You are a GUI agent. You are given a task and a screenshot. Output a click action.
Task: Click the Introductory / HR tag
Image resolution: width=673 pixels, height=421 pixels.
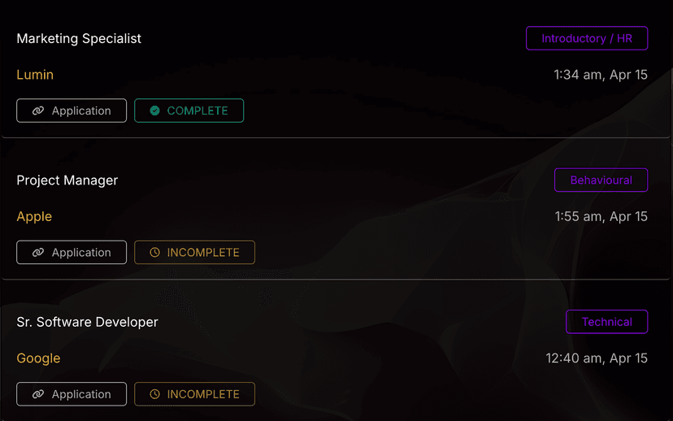587,38
